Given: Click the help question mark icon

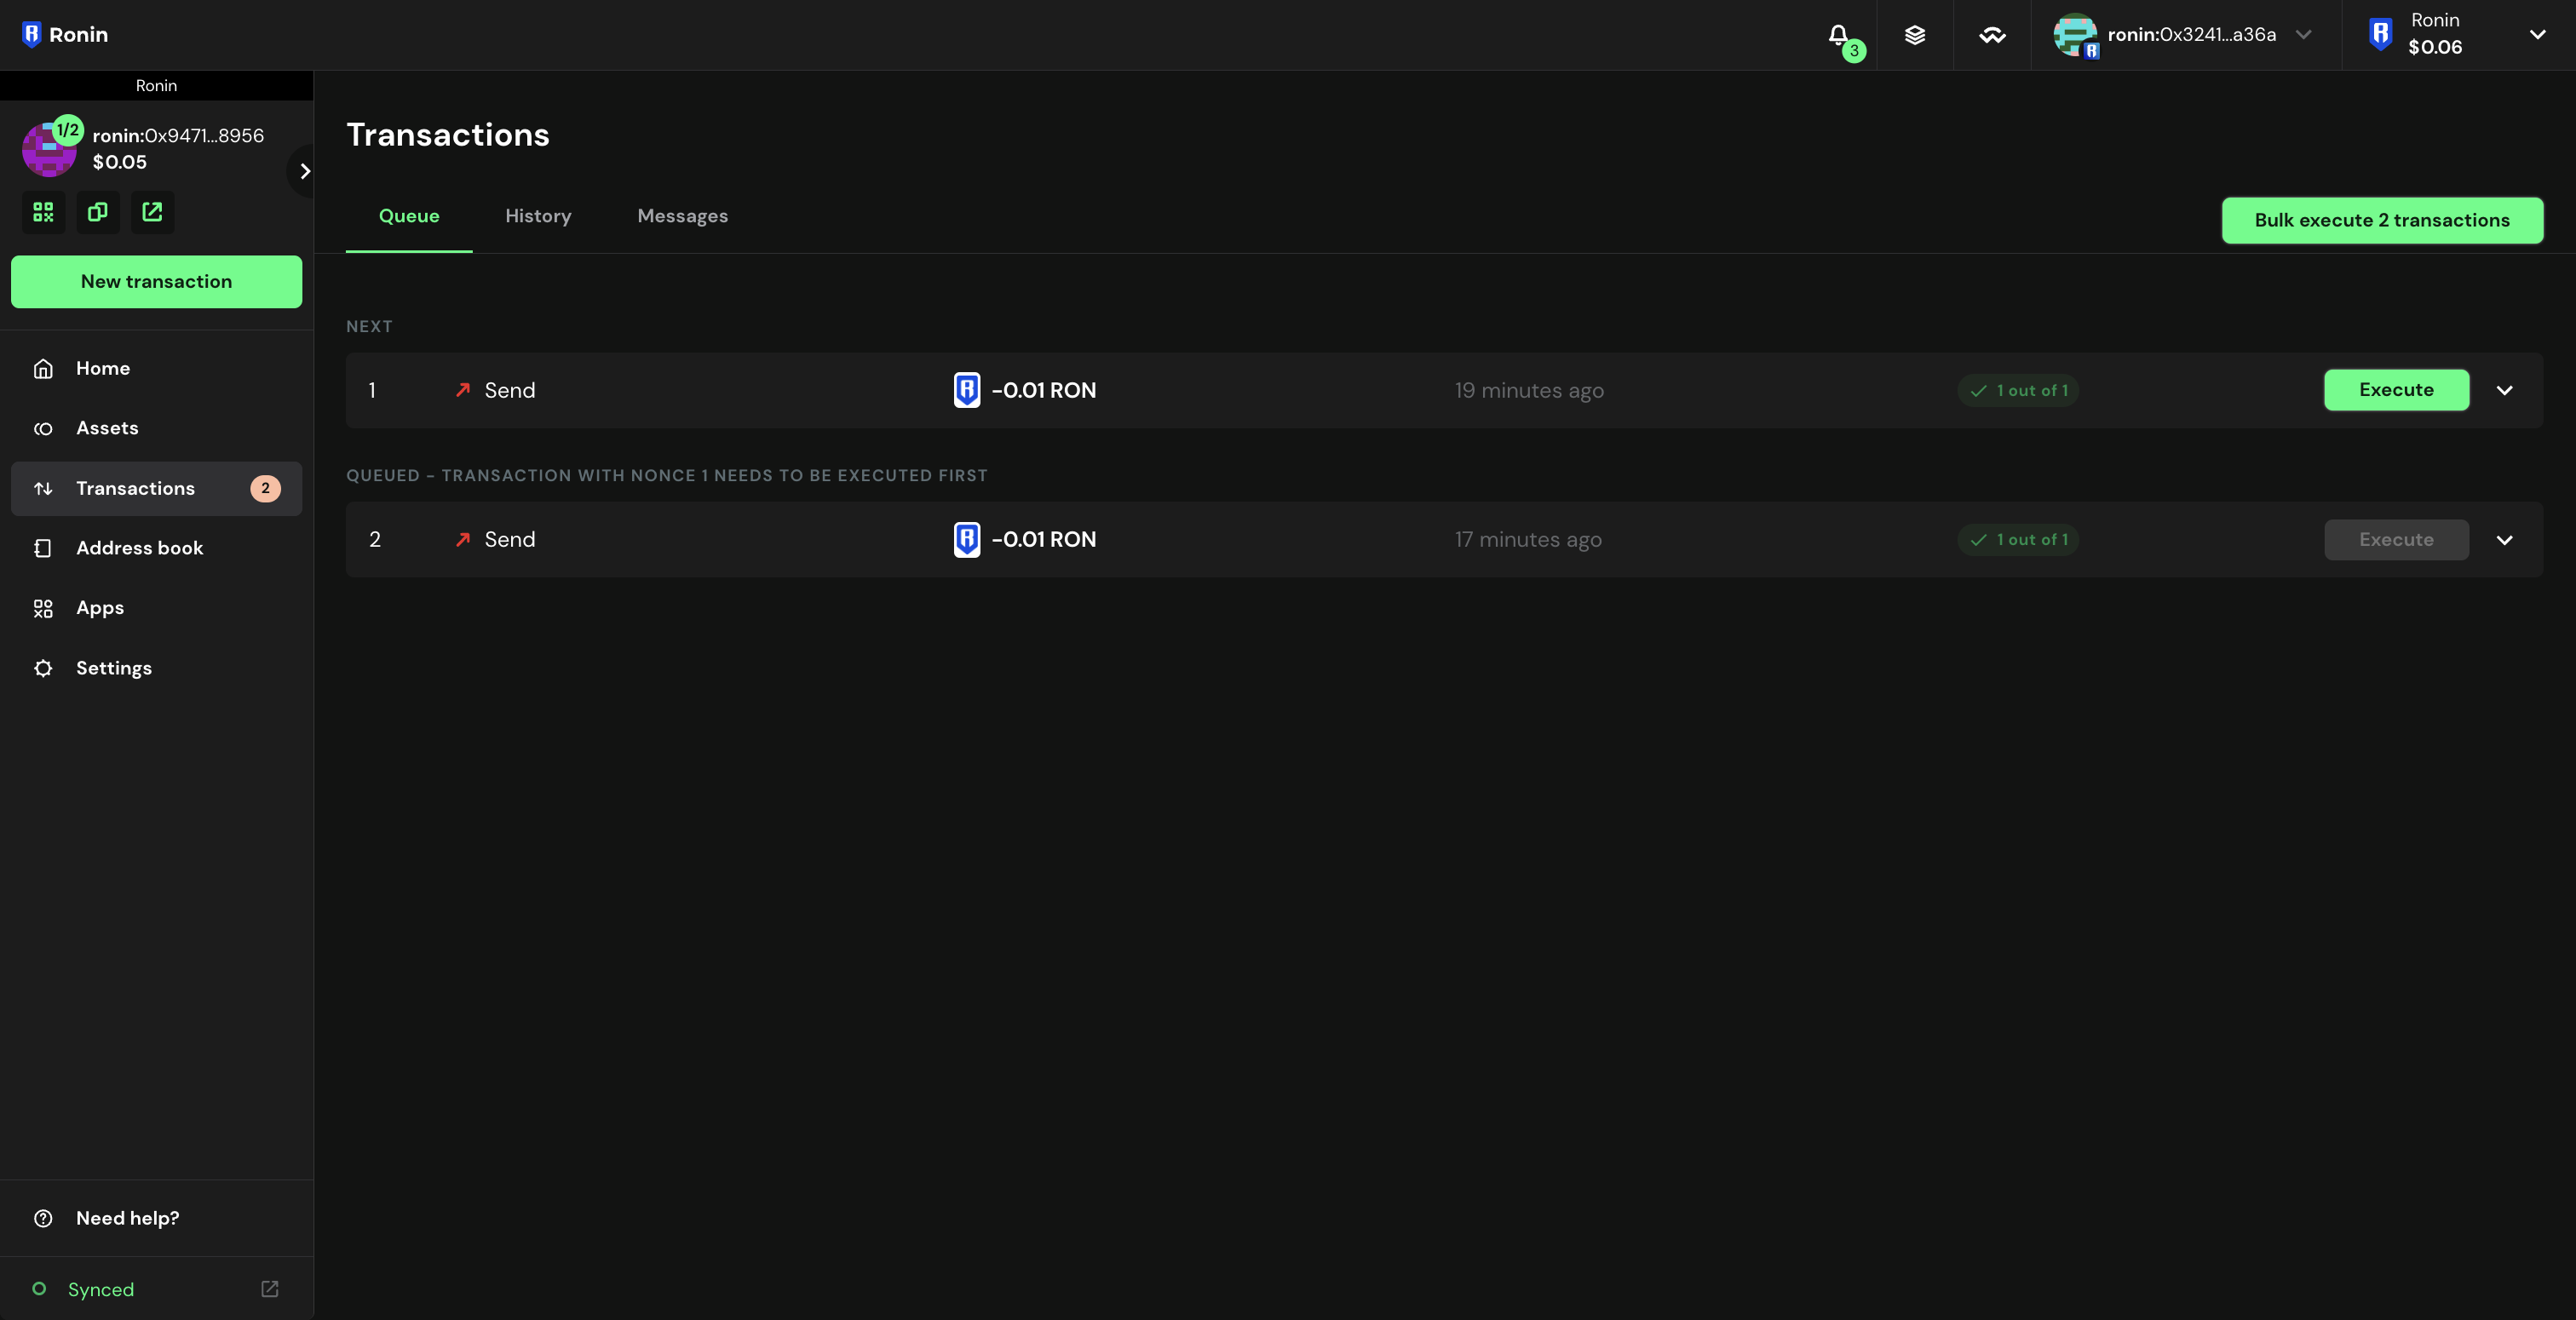Looking at the screenshot, I should pos(43,1218).
